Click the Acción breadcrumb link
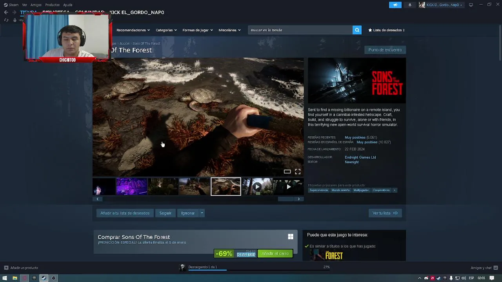This screenshot has height=282, width=502. pos(124,43)
